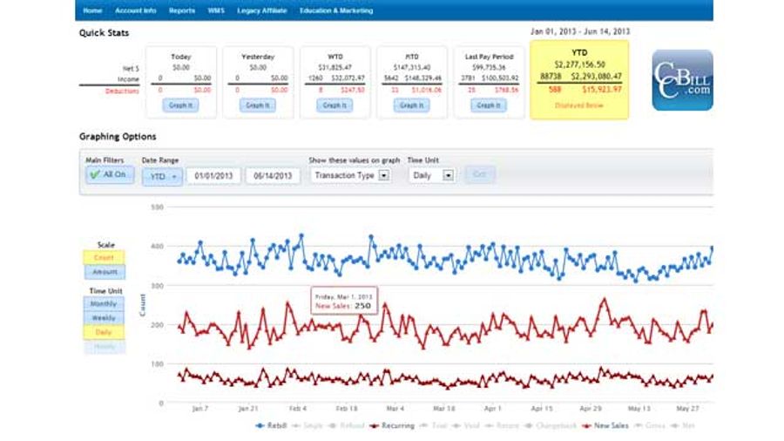
Task: Click the greyed Go button
Action: click(479, 174)
